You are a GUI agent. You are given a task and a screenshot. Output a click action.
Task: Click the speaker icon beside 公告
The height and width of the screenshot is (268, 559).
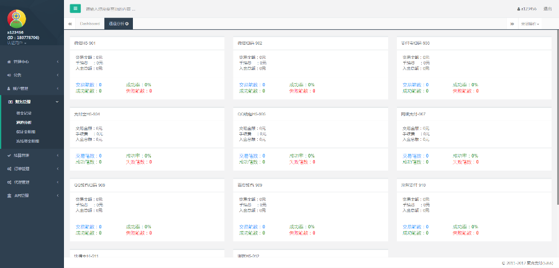[x=9, y=75]
